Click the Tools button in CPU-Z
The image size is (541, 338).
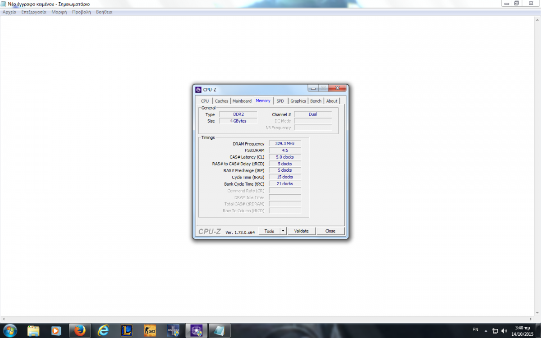tap(269, 231)
